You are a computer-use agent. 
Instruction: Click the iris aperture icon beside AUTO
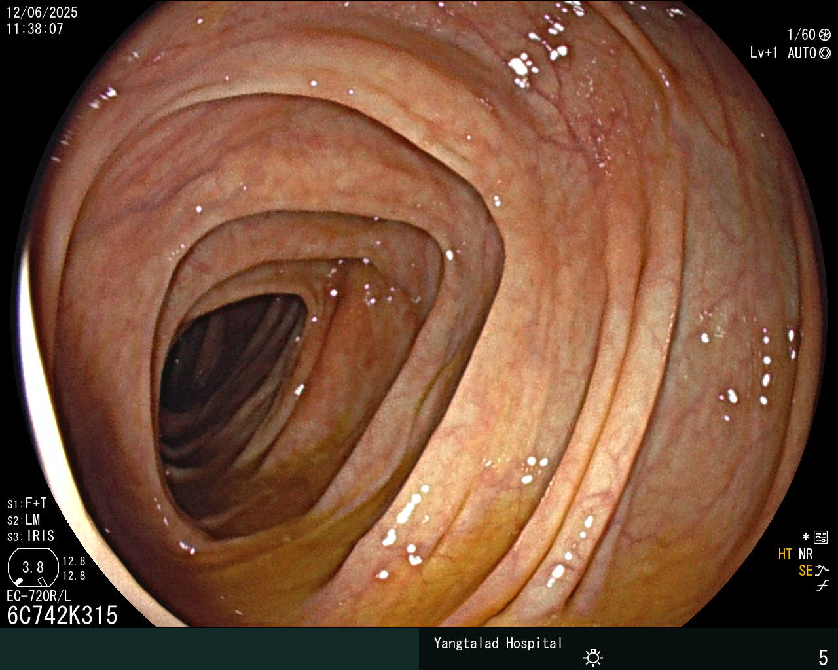click(825, 53)
